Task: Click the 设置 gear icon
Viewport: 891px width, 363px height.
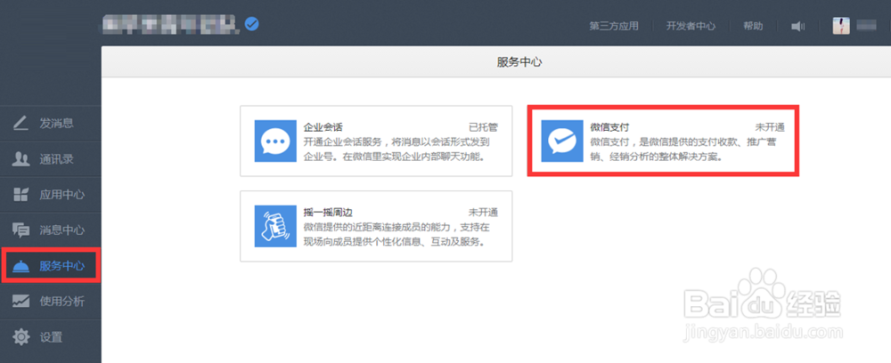Action: (21, 337)
